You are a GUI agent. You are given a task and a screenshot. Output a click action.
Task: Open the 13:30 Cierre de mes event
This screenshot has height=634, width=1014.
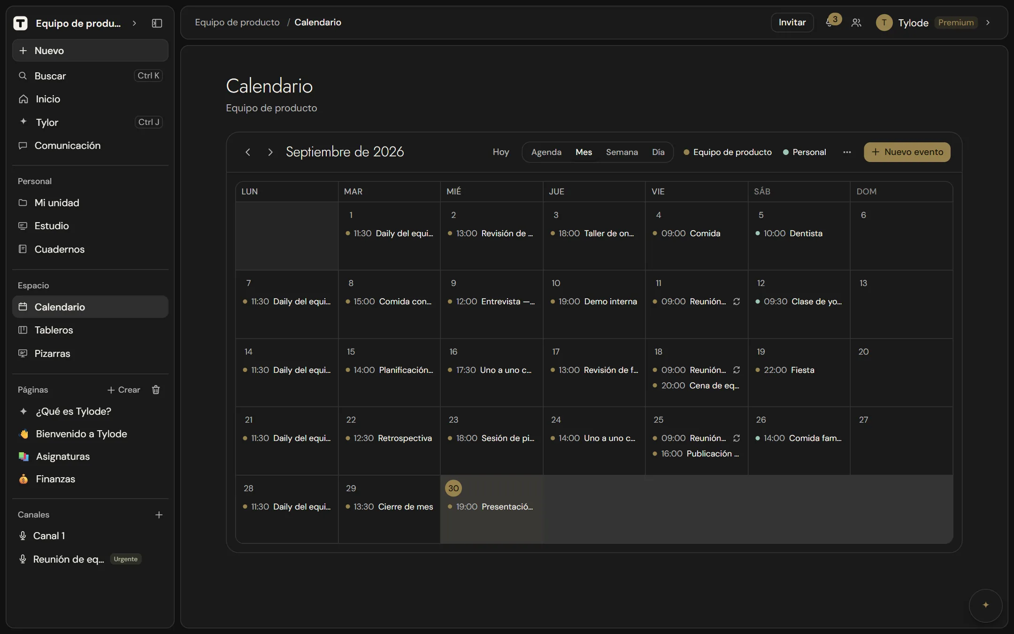click(389, 507)
